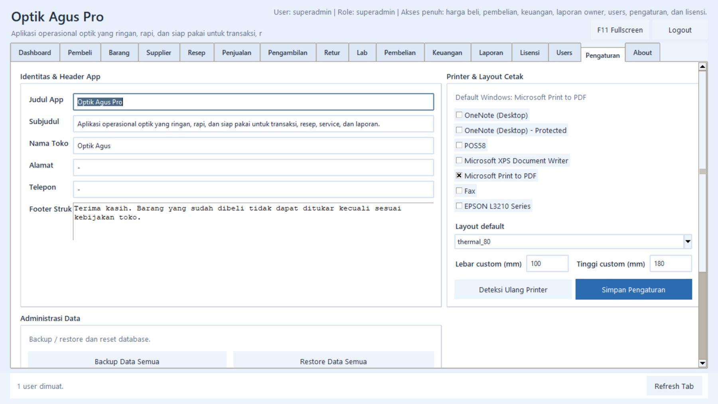This screenshot has width=718, height=404.
Task: Enable the POS58 printer checkbox
Action: coord(459,146)
